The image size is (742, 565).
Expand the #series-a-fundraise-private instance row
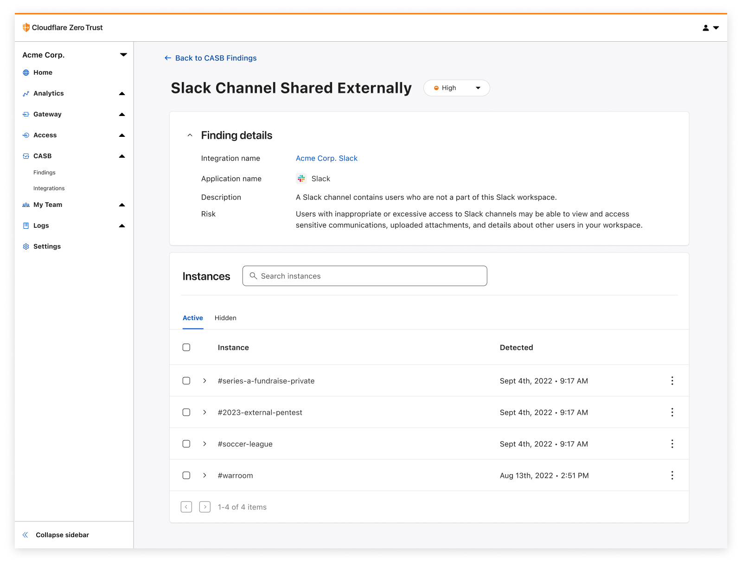point(205,381)
